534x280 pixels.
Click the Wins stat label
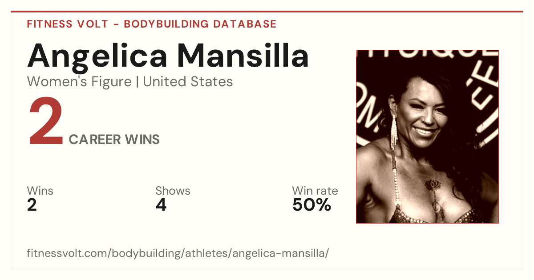pos(40,191)
